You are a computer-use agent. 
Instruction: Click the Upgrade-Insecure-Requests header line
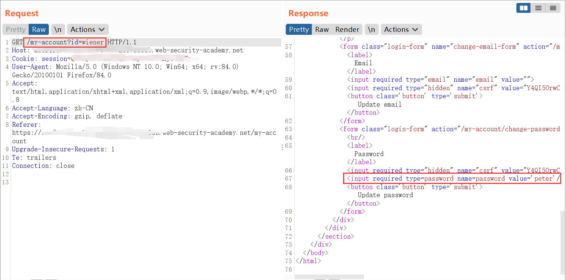coord(63,149)
